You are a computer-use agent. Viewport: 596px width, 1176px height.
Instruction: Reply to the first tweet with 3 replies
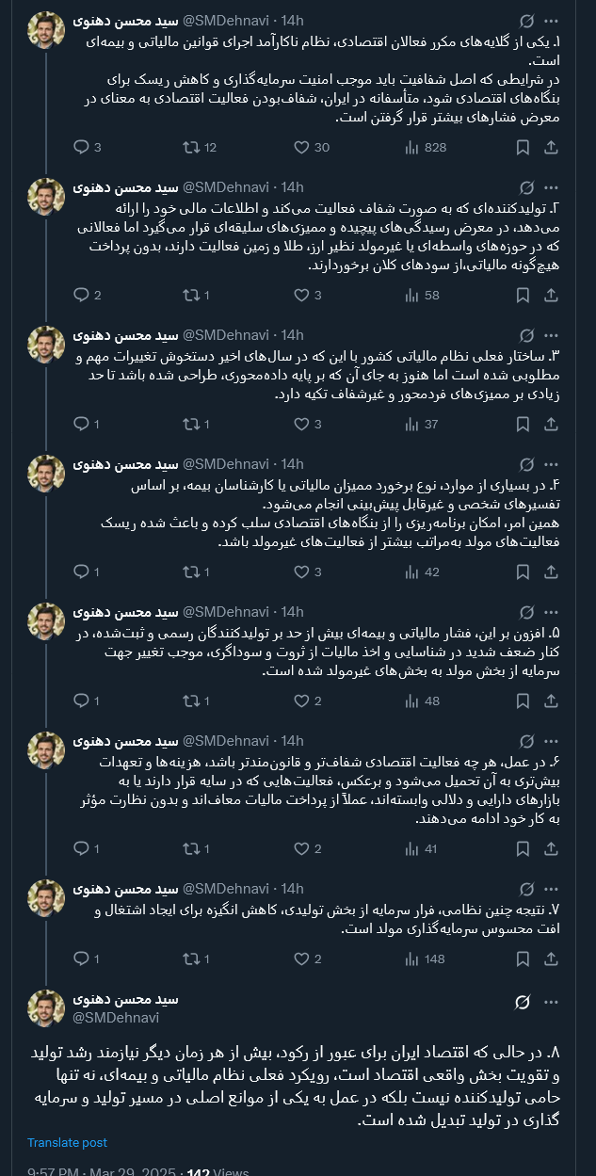click(x=81, y=147)
